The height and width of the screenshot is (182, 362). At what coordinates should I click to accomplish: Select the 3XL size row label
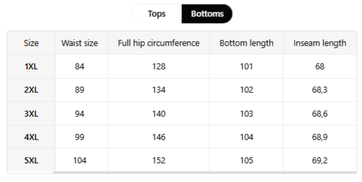31,114
